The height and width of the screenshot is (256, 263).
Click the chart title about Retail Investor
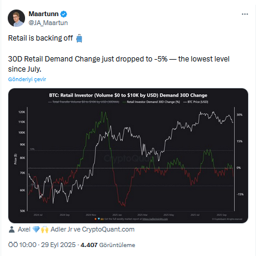coord(128,95)
